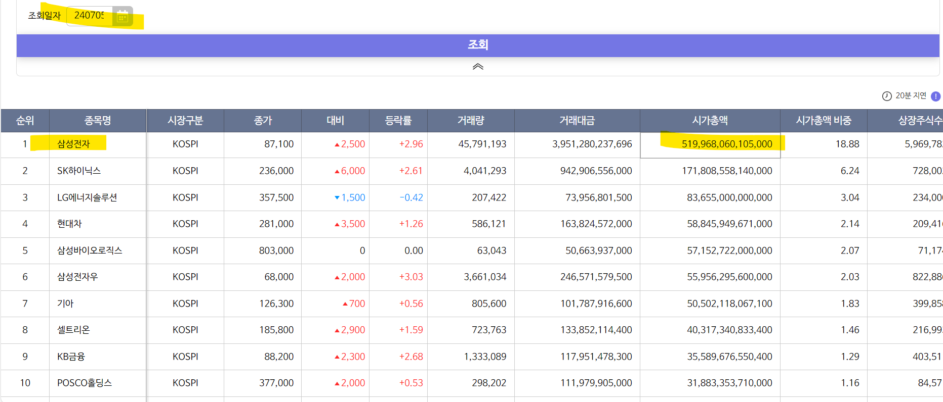Image resolution: width=943 pixels, height=402 pixels.
Task: Click market cap weight 18.88
Action: point(847,144)
